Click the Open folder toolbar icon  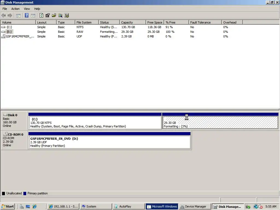coord(54,16)
